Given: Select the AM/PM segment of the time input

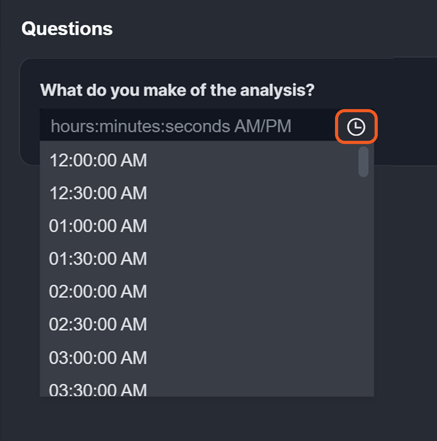Looking at the screenshot, I should point(262,126).
